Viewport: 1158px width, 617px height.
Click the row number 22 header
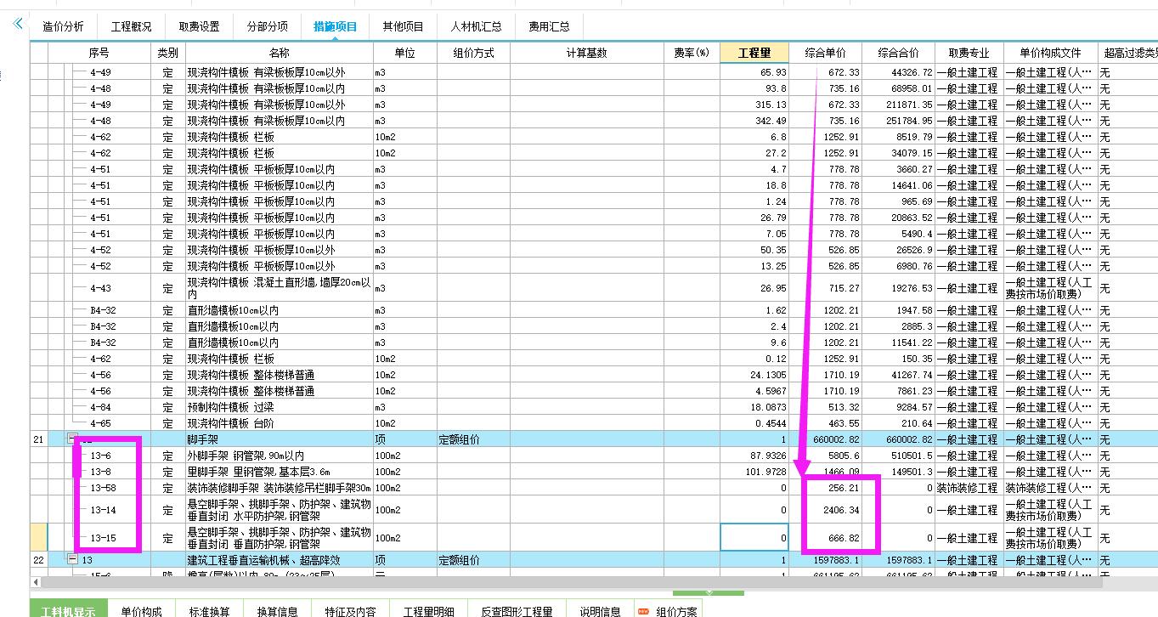[x=38, y=560]
